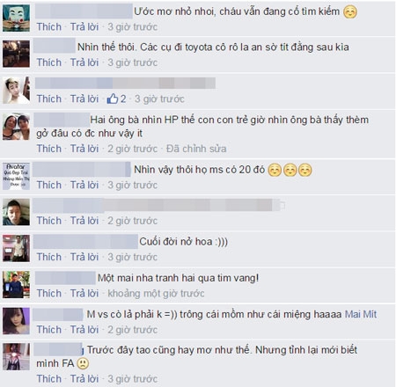
Task: Click 'khoảng một giờ trước' timestamp
Action: pyautogui.click(x=156, y=293)
